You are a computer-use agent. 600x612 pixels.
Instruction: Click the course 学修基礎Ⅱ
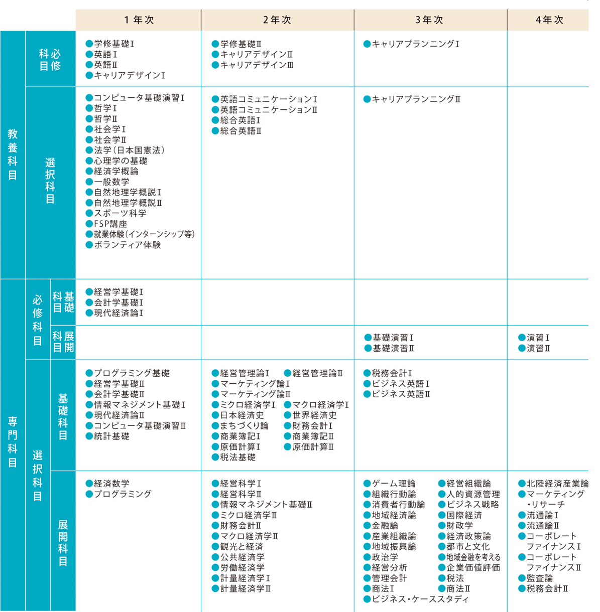[x=237, y=44]
